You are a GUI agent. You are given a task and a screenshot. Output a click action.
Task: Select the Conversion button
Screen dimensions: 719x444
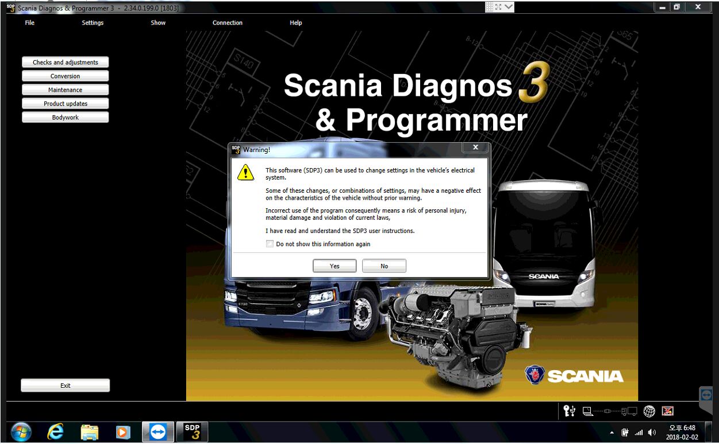tap(66, 76)
